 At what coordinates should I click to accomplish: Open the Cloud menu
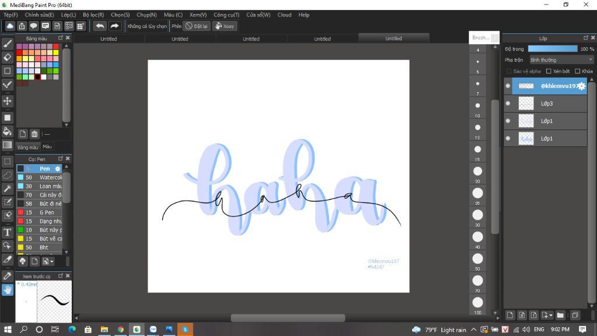point(285,15)
